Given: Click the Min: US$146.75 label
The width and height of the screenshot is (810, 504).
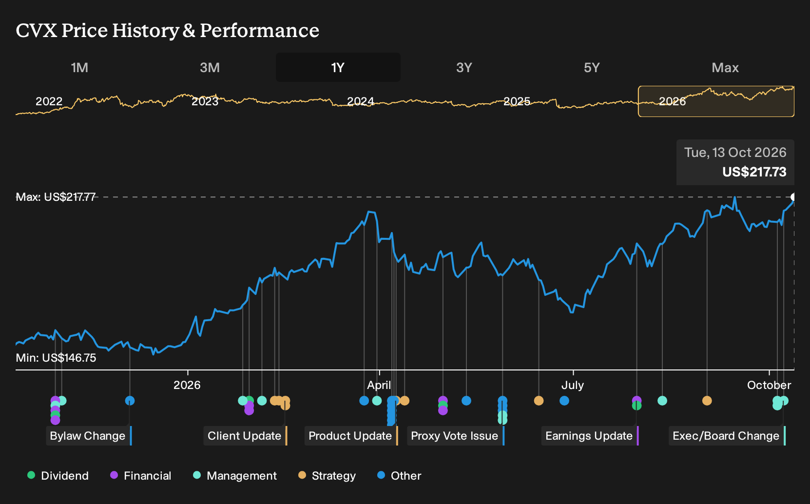Looking at the screenshot, I should coord(56,358).
